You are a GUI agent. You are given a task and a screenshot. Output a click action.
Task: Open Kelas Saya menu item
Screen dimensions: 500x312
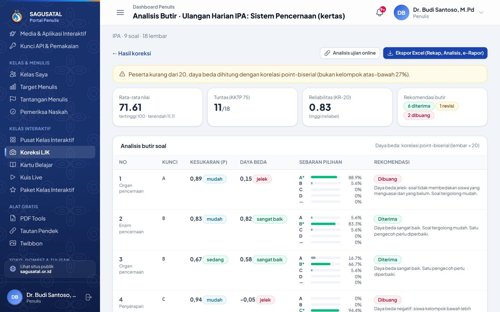pos(50,74)
